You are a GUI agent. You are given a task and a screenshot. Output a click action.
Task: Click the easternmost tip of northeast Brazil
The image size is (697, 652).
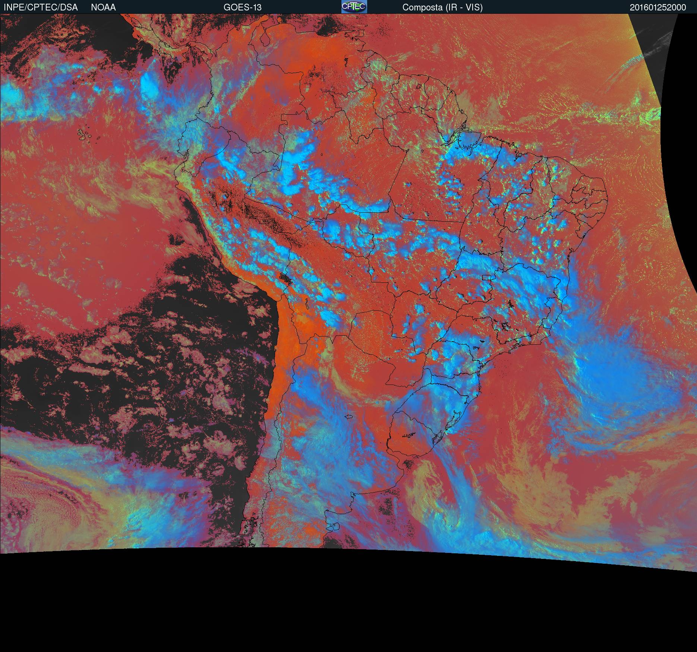607,194
